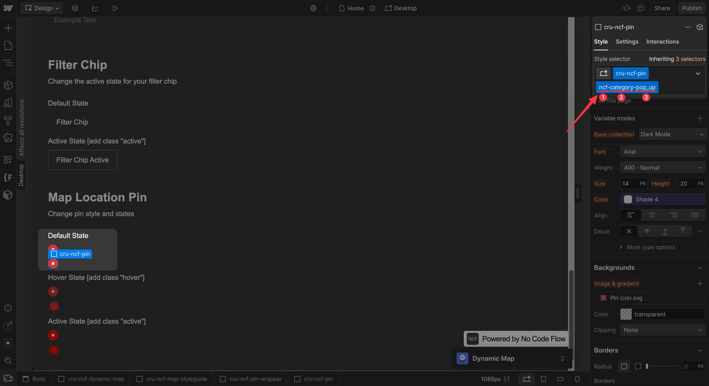
Task: Switch to the Settings tab
Action: [x=627, y=42]
